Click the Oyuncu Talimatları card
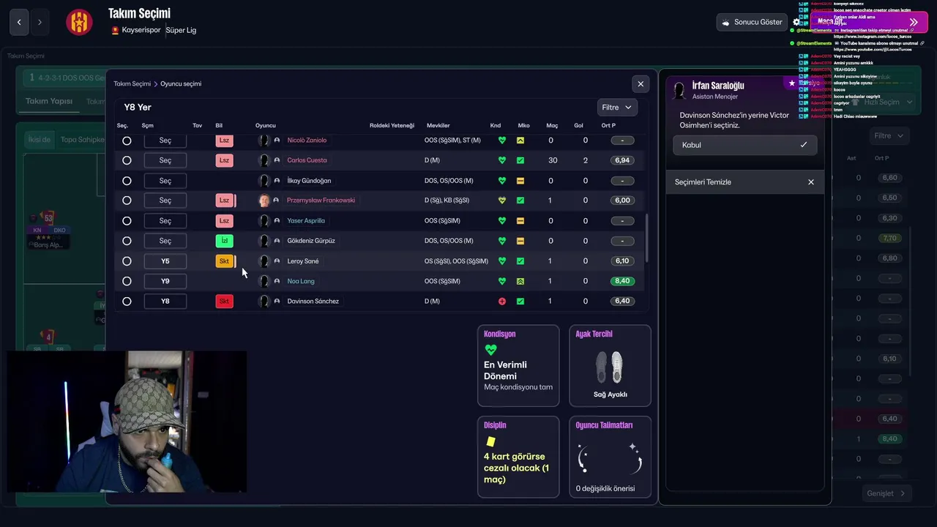This screenshot has height=527, width=937. pos(610,457)
